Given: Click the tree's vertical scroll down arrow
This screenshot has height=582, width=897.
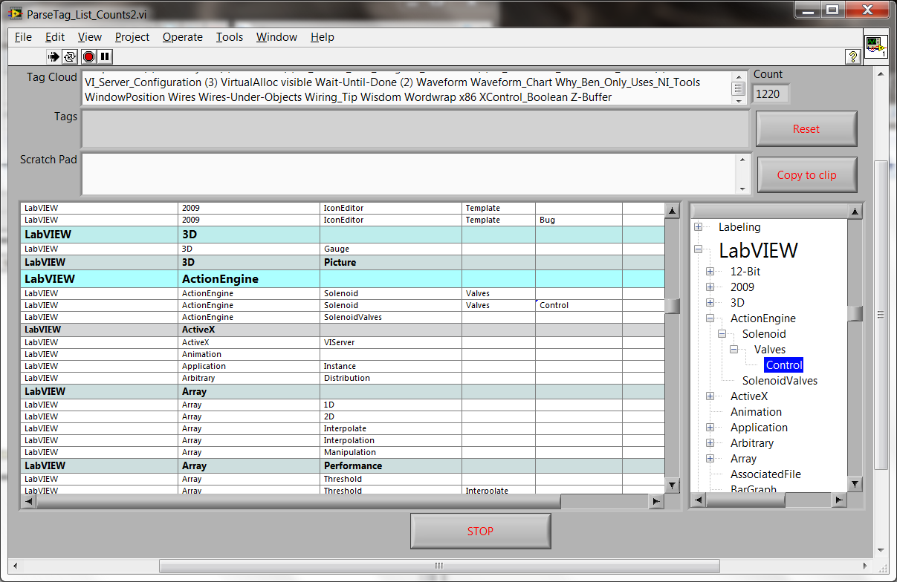Looking at the screenshot, I should point(855,484).
